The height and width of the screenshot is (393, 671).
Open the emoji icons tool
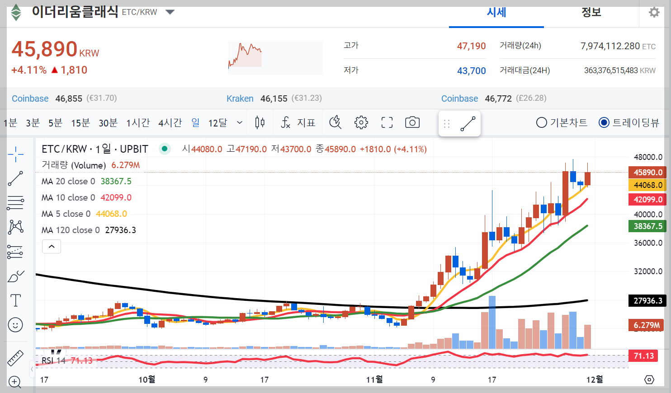coord(15,325)
